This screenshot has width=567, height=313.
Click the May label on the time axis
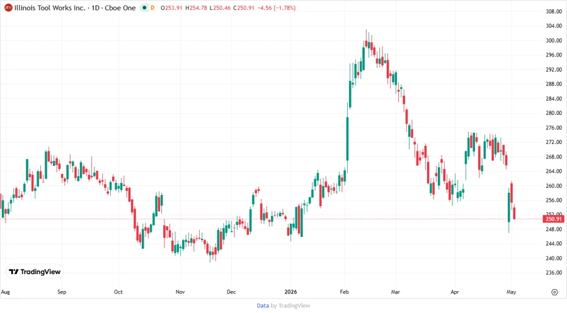(x=511, y=292)
